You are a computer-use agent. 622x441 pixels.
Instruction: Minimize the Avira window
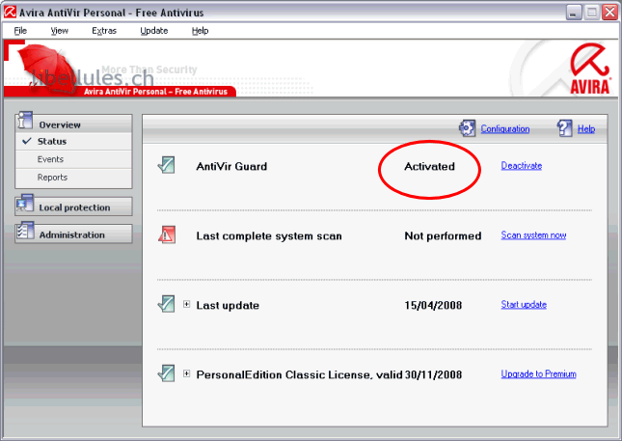pyautogui.click(x=573, y=13)
